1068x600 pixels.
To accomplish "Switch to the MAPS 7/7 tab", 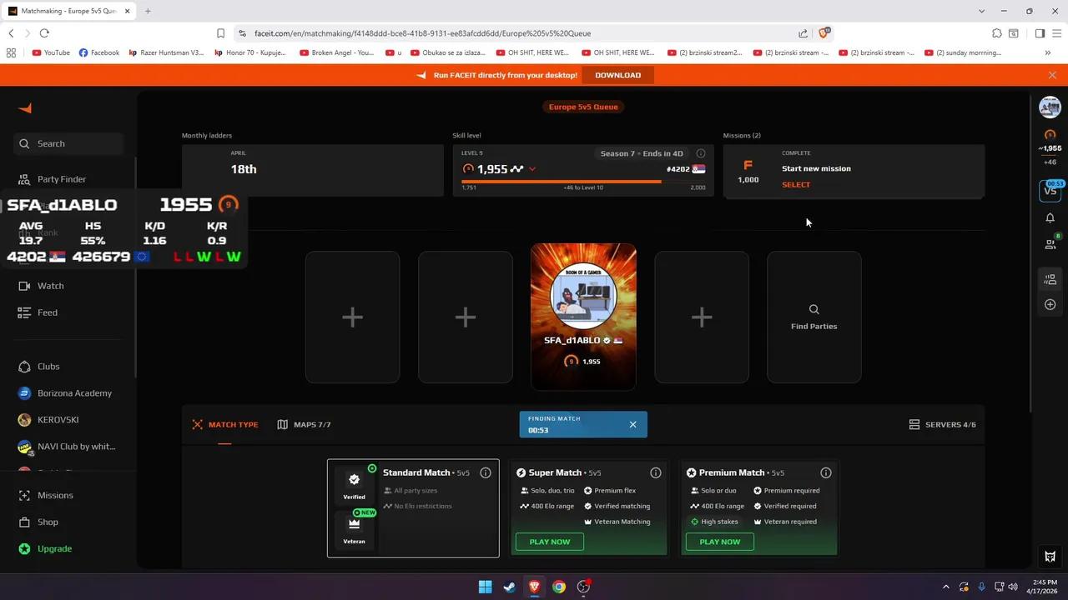I will 305,424.
